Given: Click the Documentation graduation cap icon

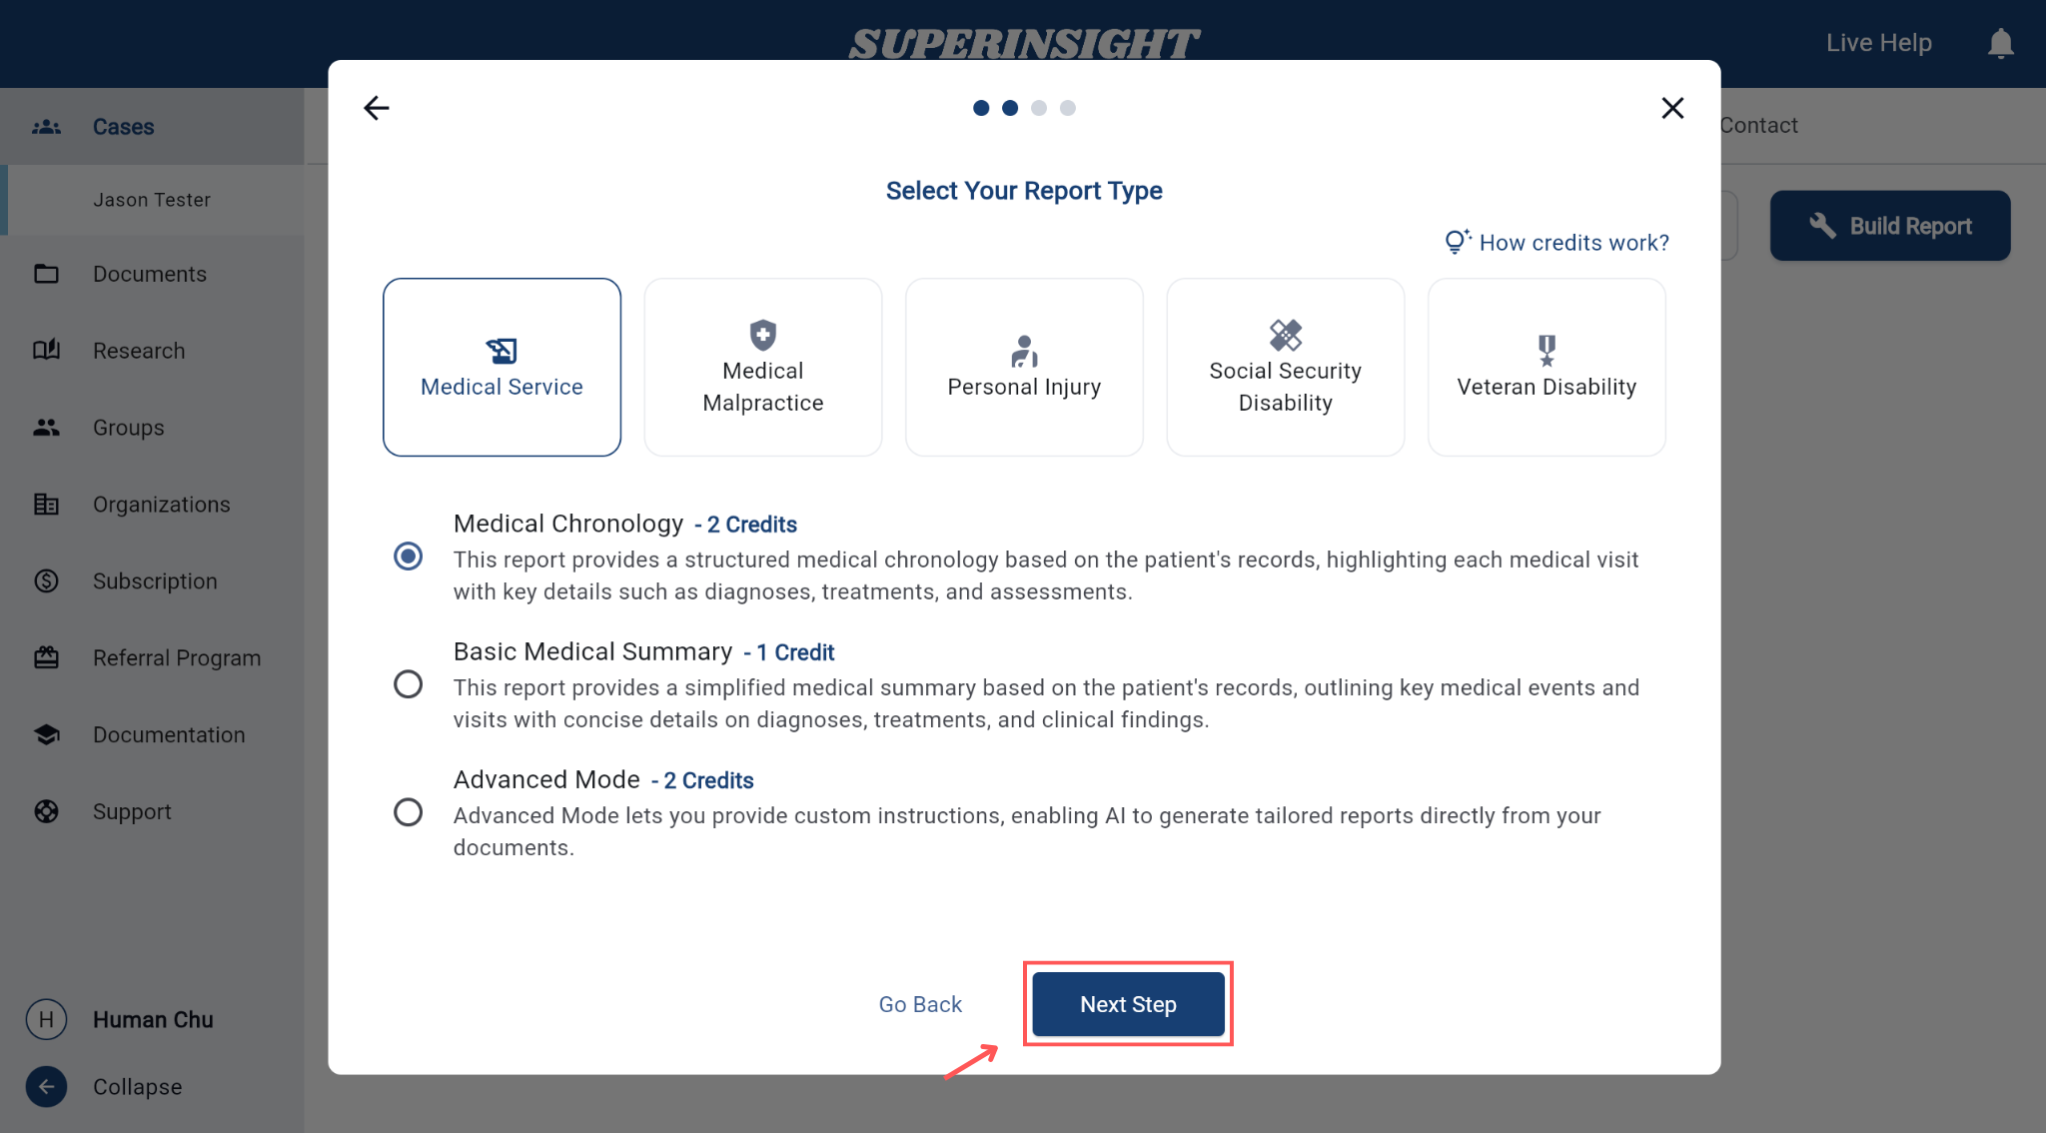Looking at the screenshot, I should 46,734.
